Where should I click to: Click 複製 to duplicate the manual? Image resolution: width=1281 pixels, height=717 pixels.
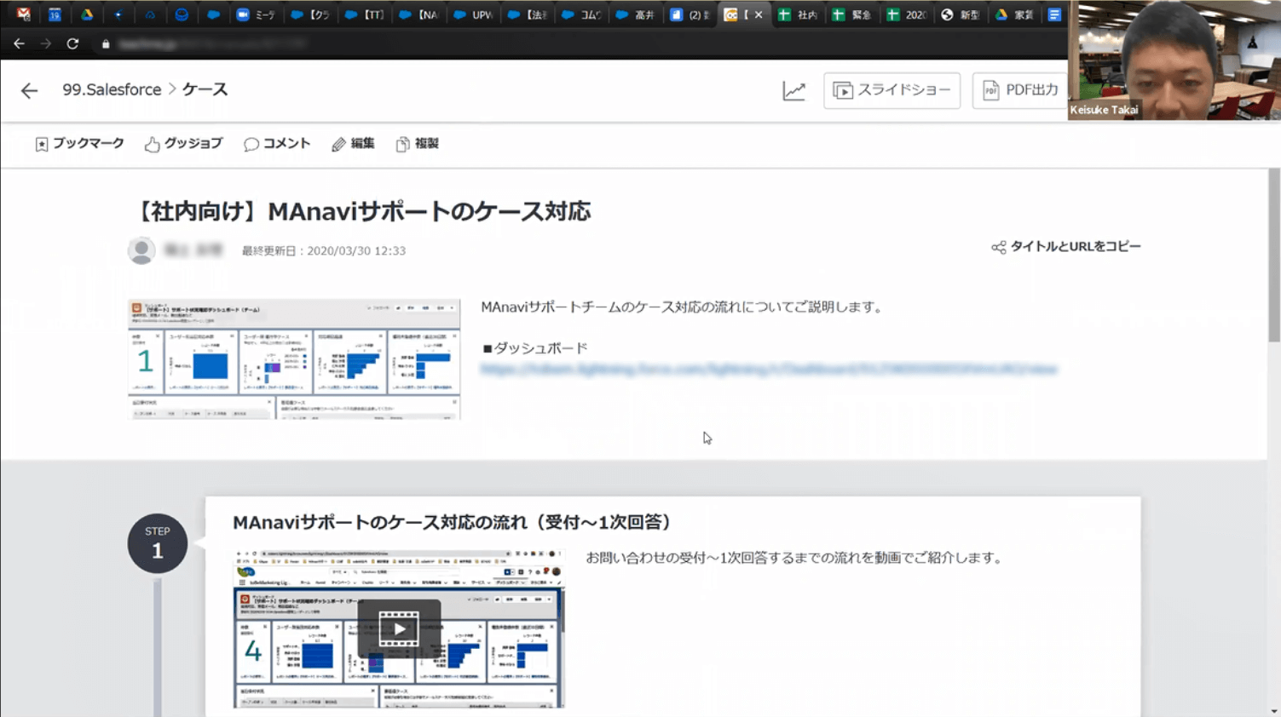(418, 144)
